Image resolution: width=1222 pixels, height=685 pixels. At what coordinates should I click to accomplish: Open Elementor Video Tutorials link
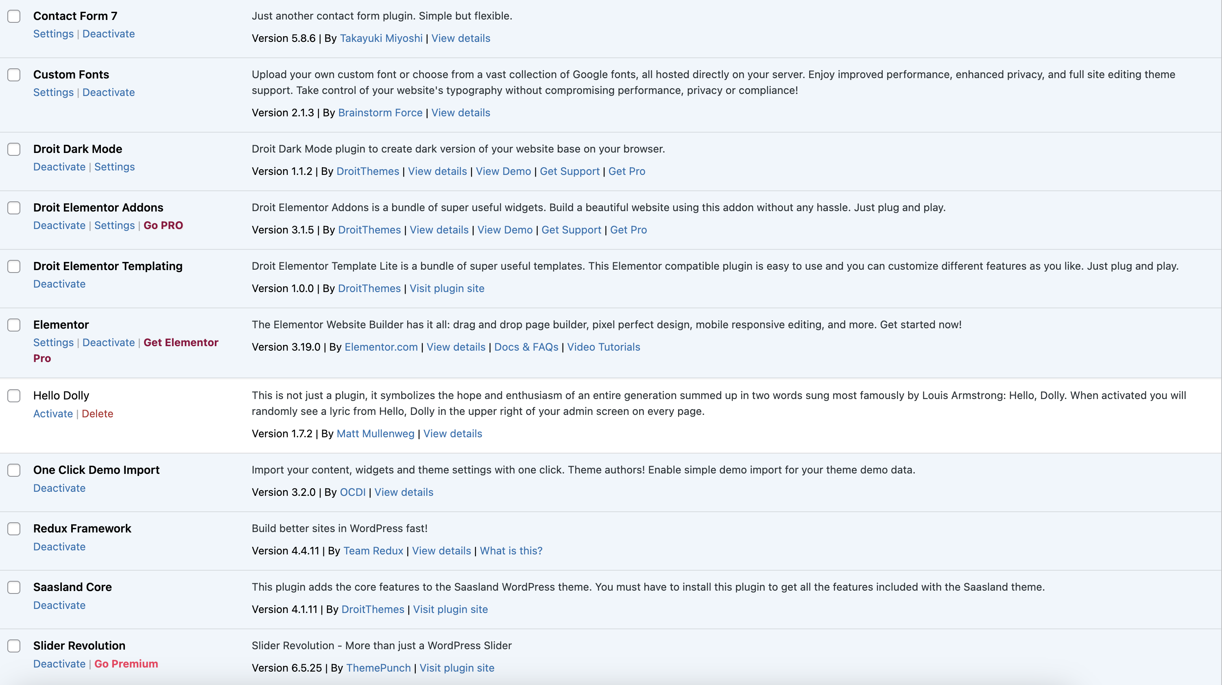click(x=603, y=347)
